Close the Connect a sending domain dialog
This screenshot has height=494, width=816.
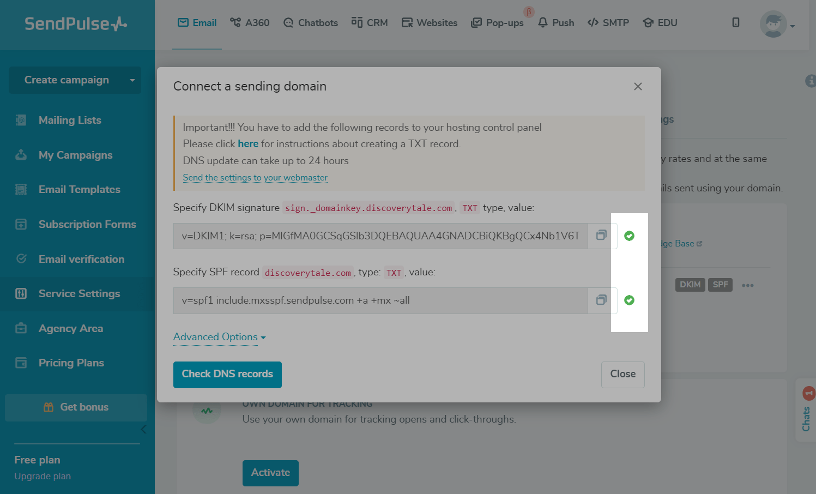coord(638,86)
